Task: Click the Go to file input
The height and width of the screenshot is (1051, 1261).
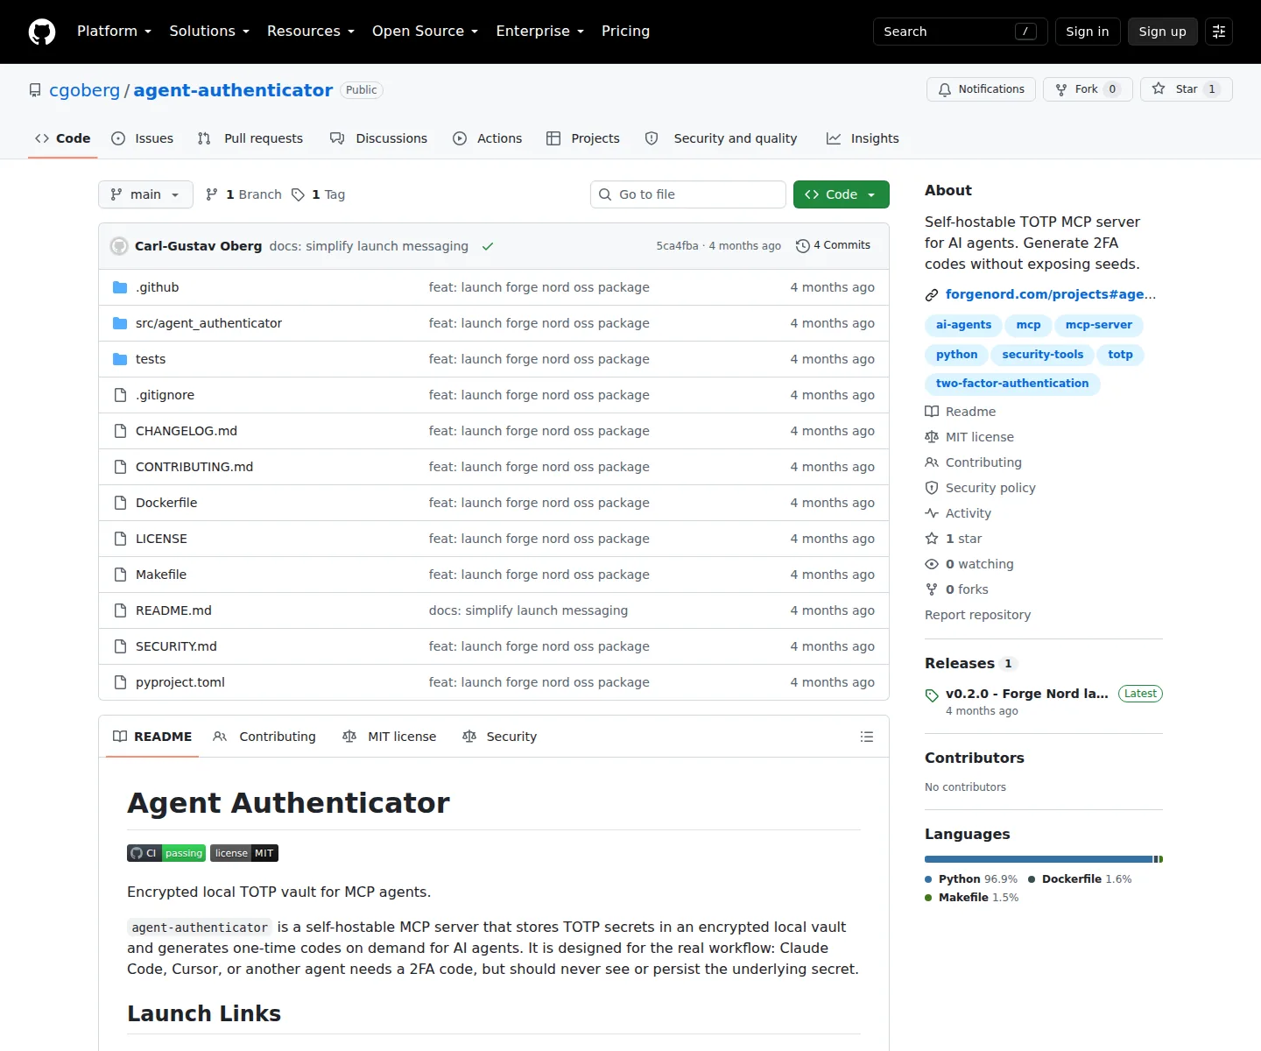Action: (688, 194)
